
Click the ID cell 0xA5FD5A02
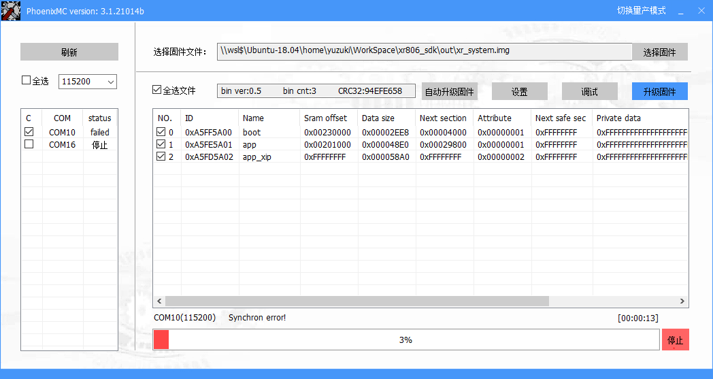(209, 157)
